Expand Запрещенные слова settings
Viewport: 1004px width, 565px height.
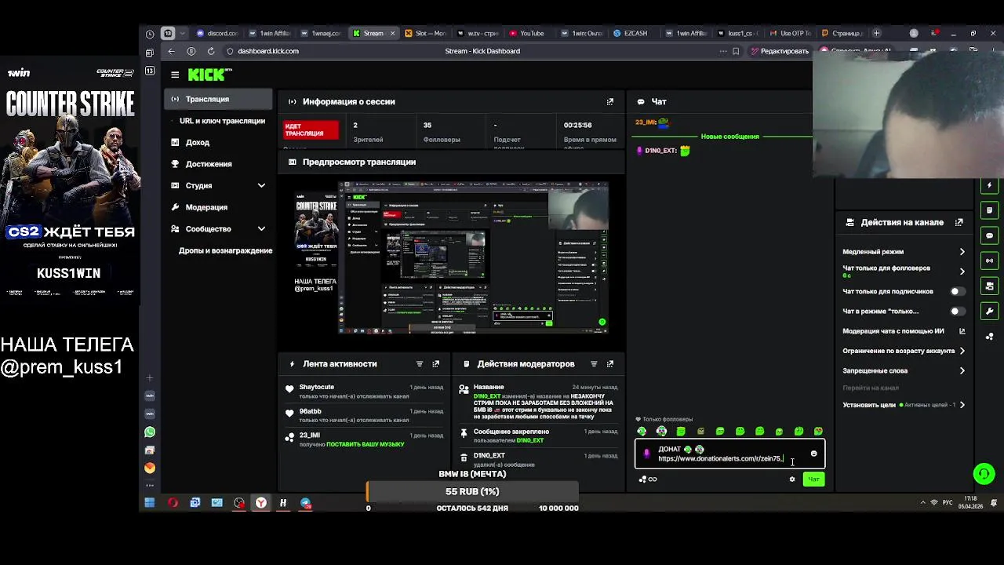(x=962, y=370)
